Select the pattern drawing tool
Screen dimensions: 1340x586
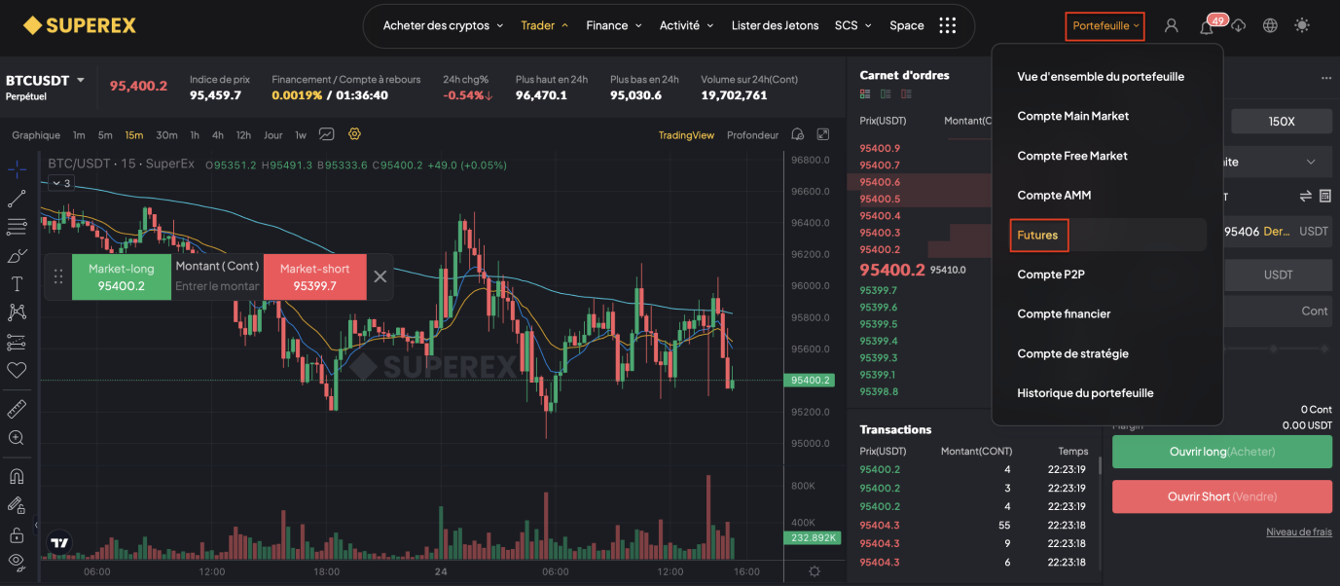click(x=17, y=312)
